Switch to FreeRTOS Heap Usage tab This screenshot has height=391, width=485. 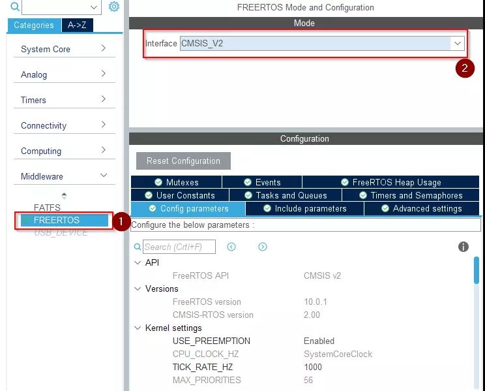click(390, 182)
